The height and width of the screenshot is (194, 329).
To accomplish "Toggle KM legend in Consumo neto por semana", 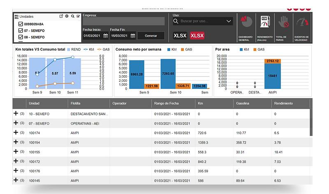I will pyautogui.click(x=172, y=49).
